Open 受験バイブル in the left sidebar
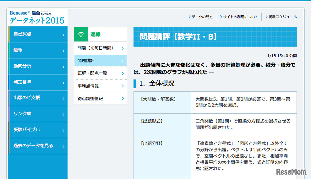The height and width of the screenshot is (179, 311). pos(38,130)
